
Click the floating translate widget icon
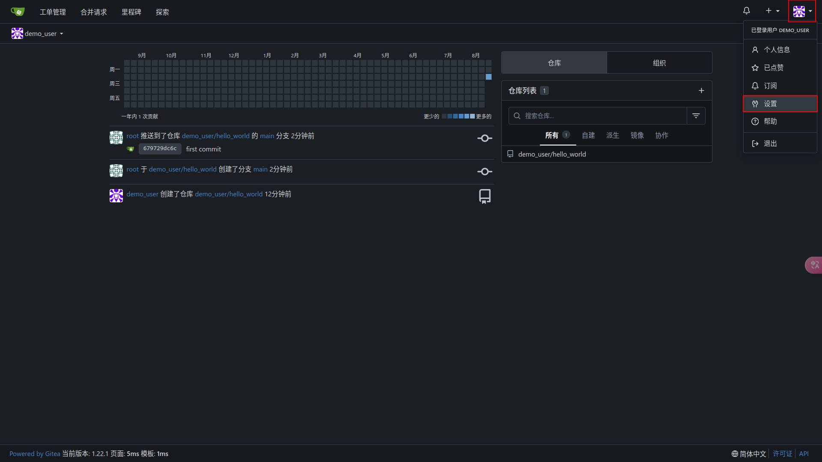814,265
